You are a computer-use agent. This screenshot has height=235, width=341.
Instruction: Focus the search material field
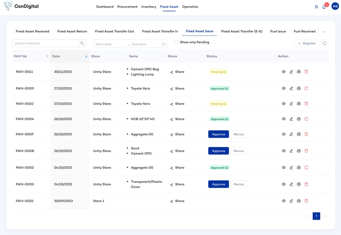(x=45, y=43)
